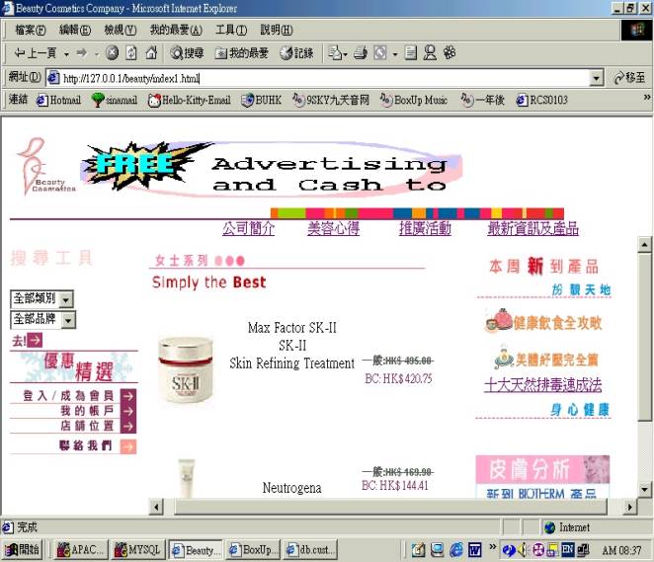Click the address bar URL field

[x=318, y=78]
